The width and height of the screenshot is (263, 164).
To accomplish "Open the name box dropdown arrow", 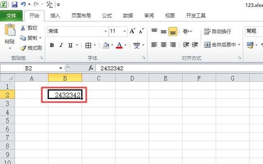I will [61, 68].
